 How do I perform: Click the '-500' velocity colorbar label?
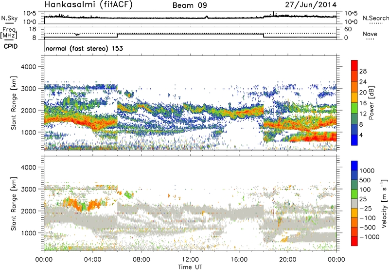coord(368,228)
